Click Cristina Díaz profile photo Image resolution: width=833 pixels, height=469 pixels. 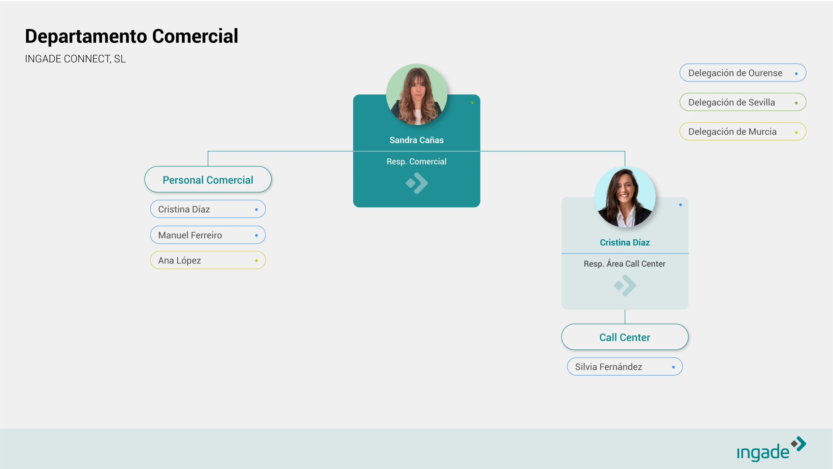click(x=625, y=197)
